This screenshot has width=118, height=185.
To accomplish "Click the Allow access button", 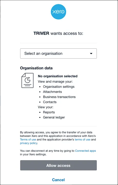I will pyautogui.click(x=58, y=165).
